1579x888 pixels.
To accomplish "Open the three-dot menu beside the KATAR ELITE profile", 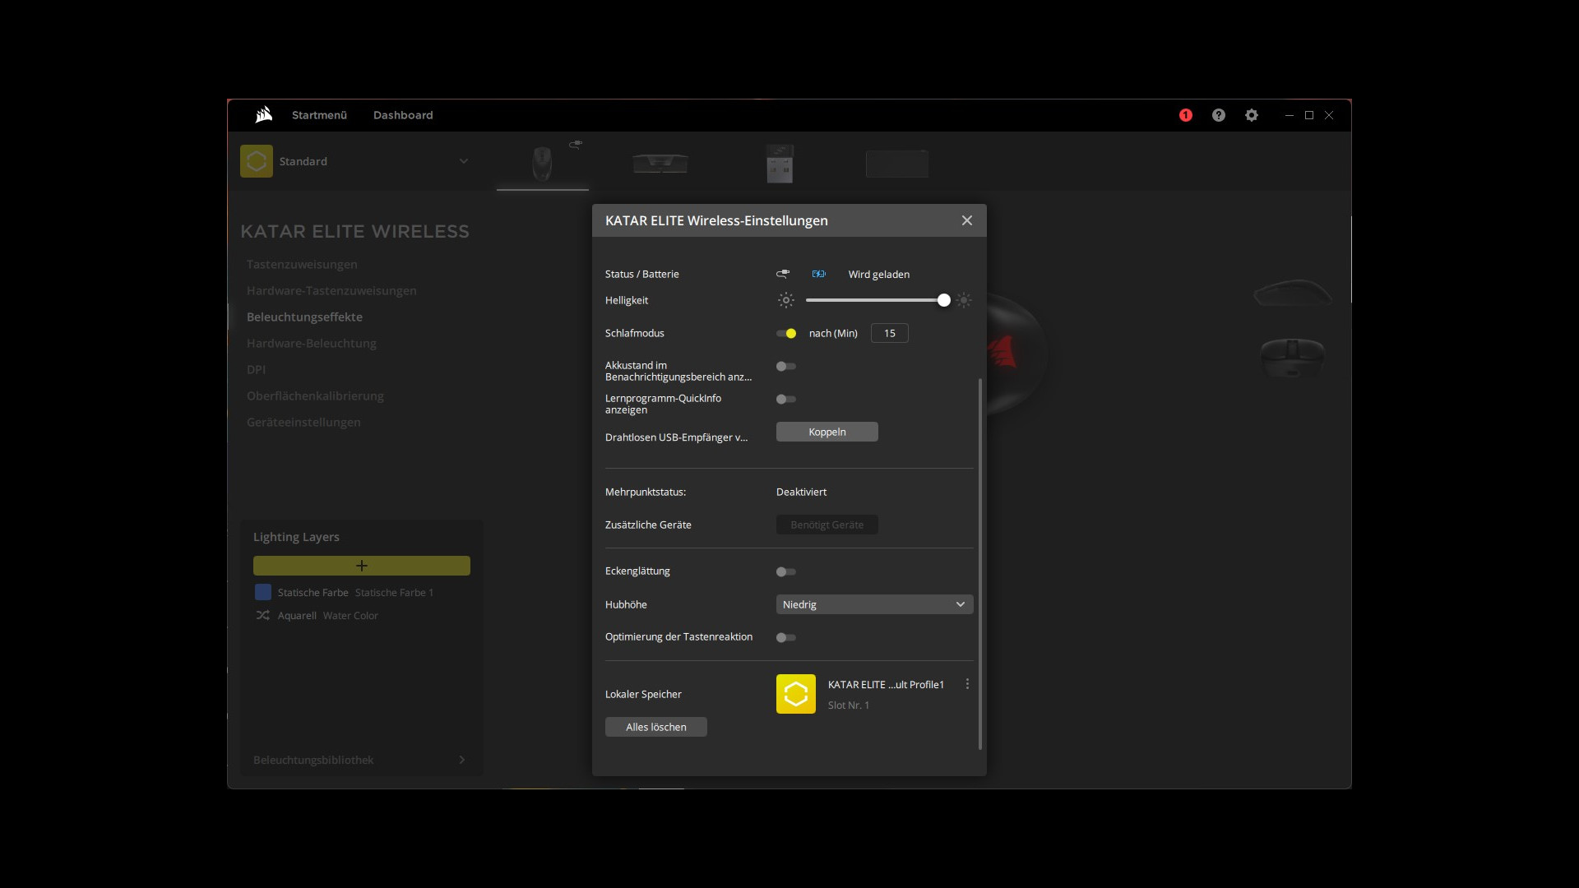I will click(967, 684).
